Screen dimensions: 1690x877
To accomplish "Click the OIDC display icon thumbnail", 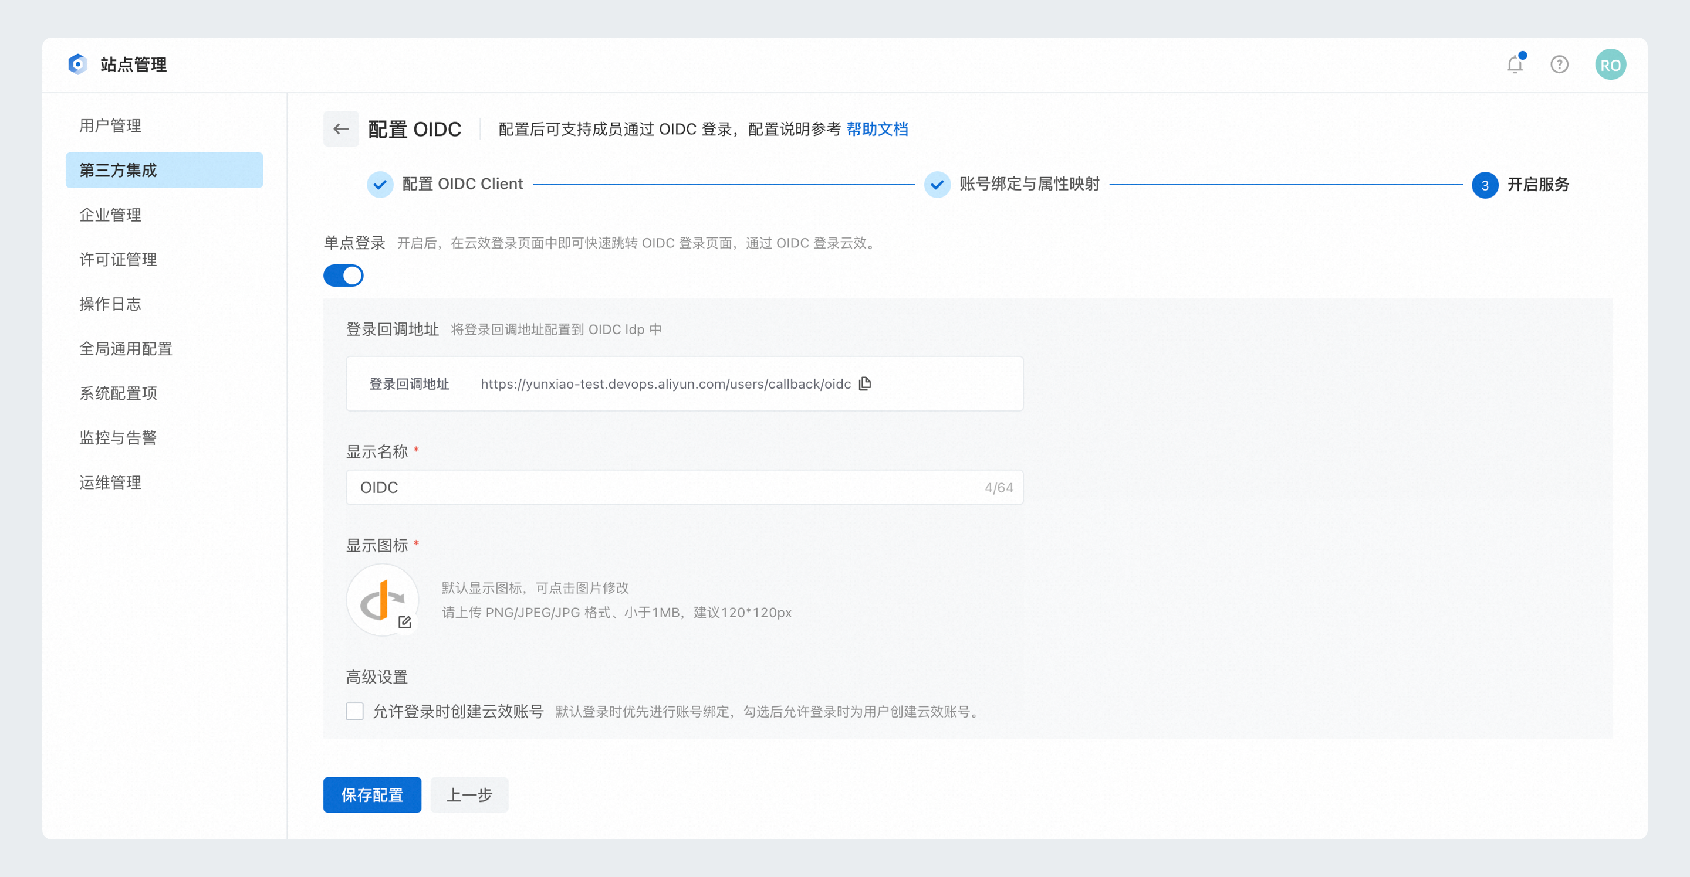I will (x=383, y=599).
